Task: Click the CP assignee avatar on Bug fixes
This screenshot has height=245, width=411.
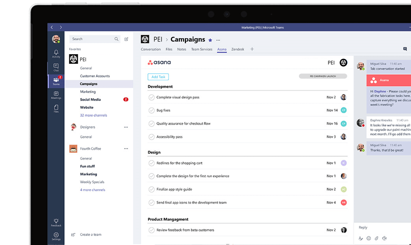Action: 343,110
